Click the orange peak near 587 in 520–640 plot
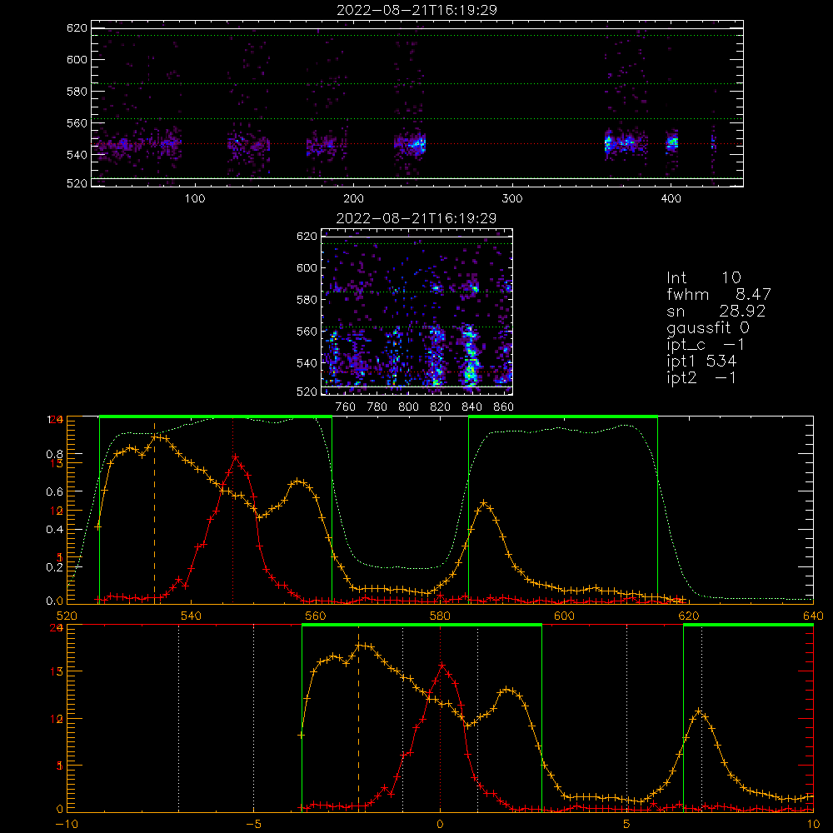This screenshot has height=833, width=833. [483, 502]
